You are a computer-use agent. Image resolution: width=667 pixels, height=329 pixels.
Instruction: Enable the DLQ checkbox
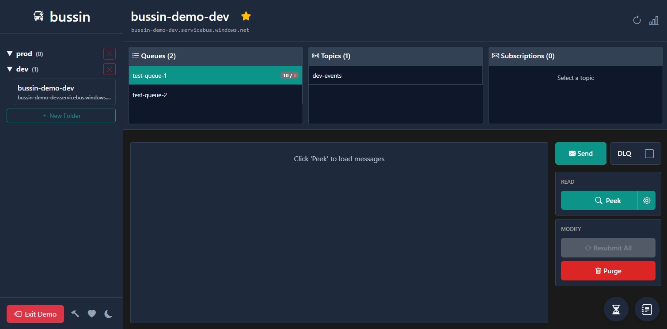point(649,154)
